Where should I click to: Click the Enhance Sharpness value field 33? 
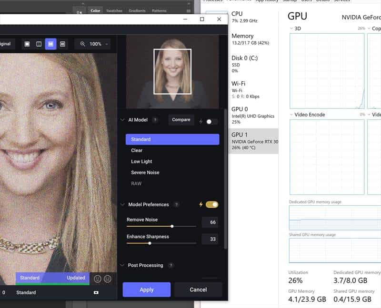(210, 239)
